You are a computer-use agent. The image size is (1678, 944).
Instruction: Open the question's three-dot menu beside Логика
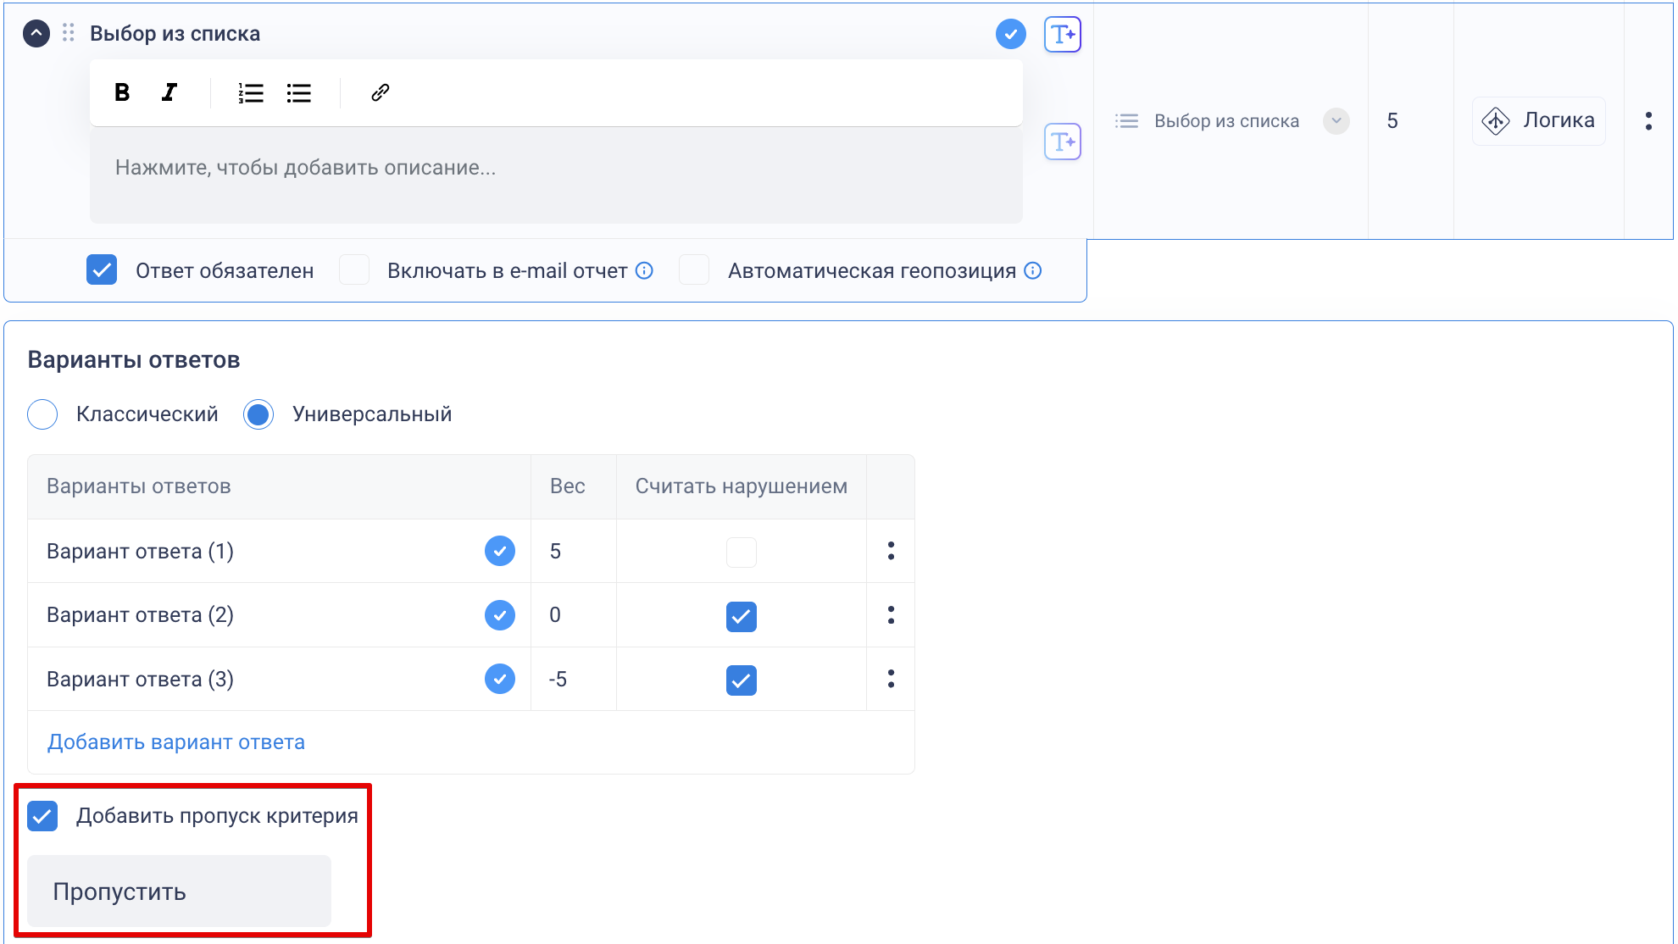[1648, 120]
